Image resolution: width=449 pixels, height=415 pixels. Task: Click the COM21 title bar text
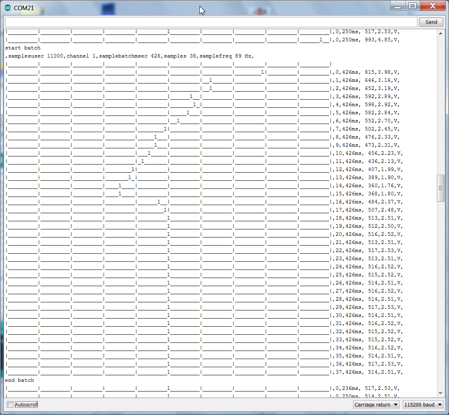pyautogui.click(x=24, y=8)
